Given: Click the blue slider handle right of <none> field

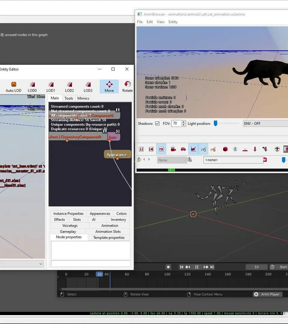Looking at the screenshot, I should coord(284,160).
